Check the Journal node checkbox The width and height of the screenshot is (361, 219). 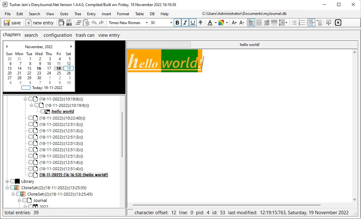(x=24, y=200)
